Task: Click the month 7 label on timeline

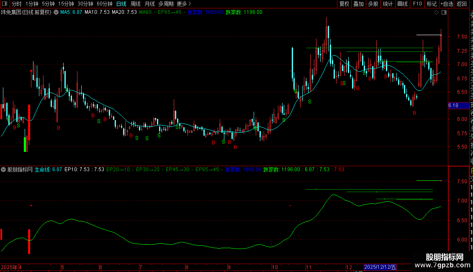Action: click(141, 267)
